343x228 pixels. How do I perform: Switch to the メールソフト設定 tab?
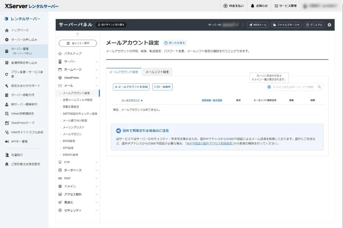coord(157,72)
